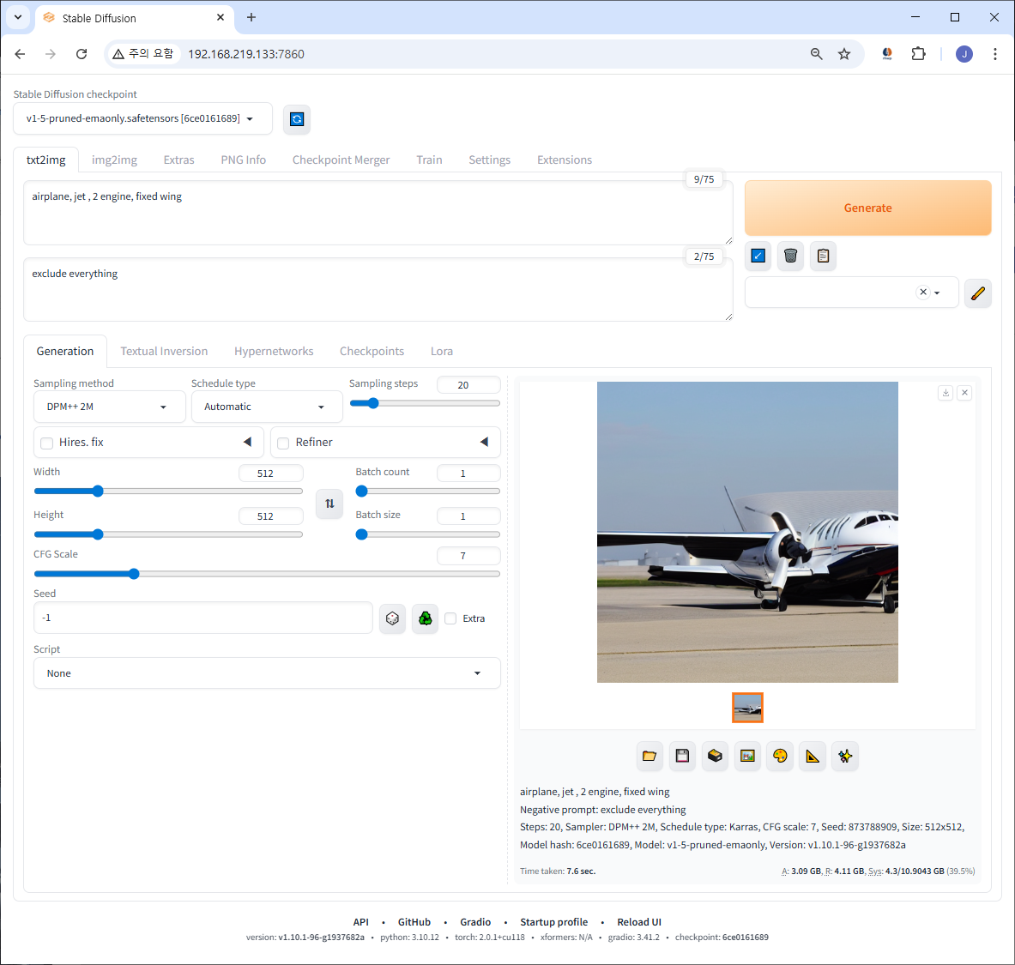The image size is (1015, 965).
Task: Open Schedule type Automatic dropdown
Action: click(267, 407)
